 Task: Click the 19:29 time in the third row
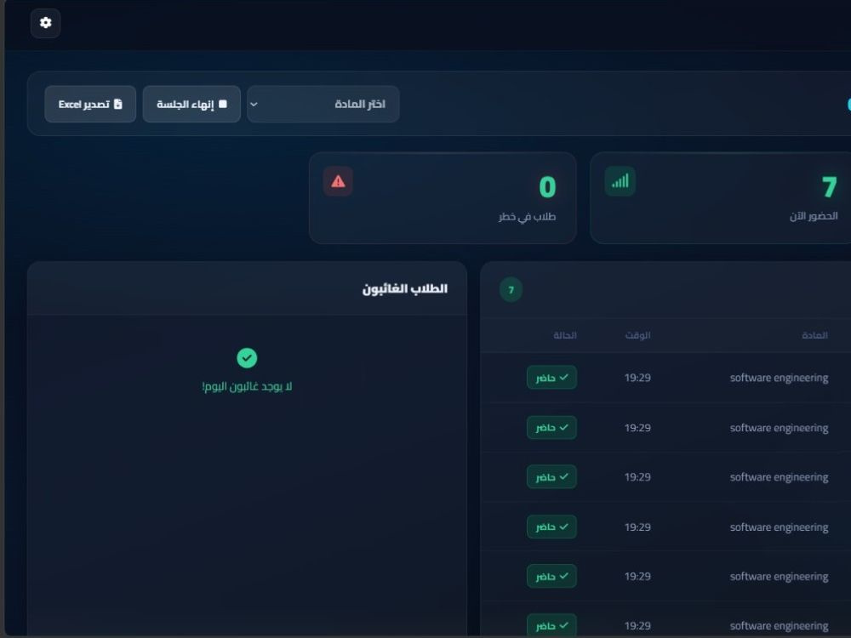(637, 477)
